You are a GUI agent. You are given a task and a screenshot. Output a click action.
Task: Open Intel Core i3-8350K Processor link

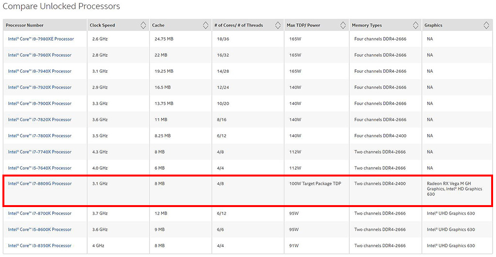pyautogui.click(x=40, y=246)
